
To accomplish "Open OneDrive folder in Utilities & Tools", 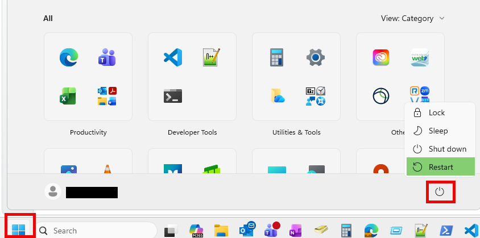I will click(x=278, y=96).
